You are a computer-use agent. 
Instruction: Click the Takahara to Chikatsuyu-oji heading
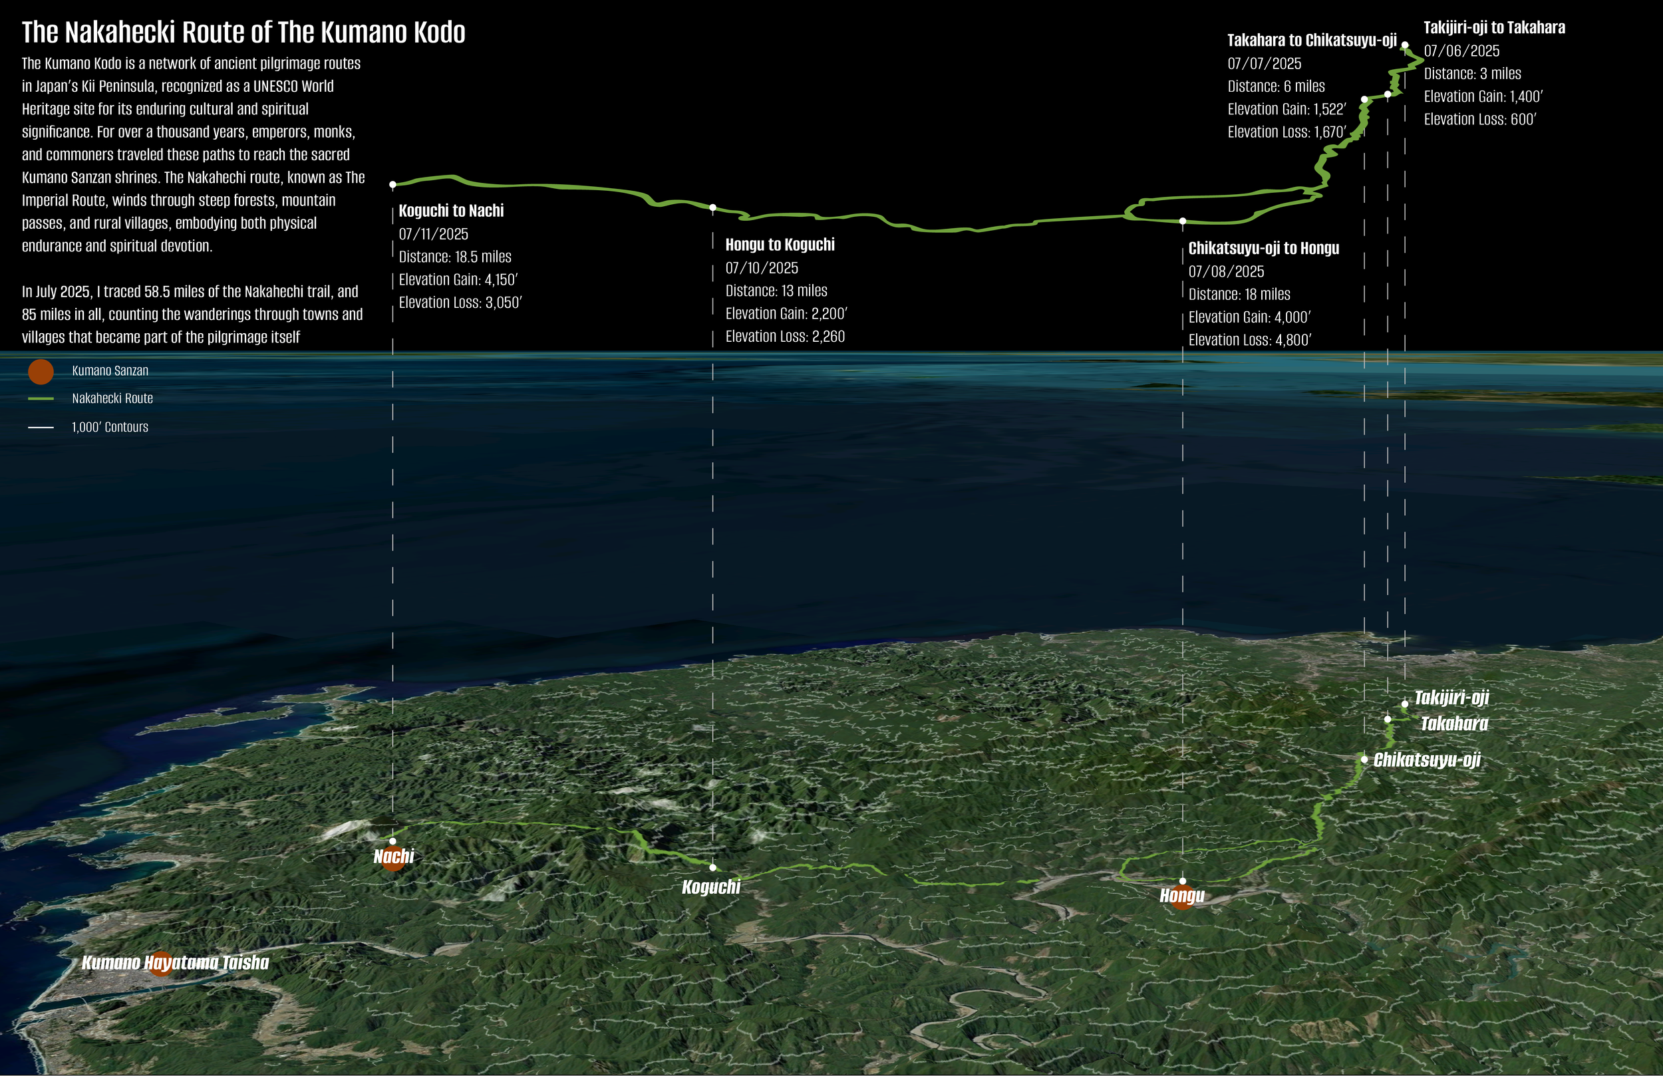pos(1312,41)
